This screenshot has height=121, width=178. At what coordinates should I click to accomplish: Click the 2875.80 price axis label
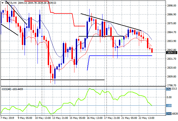coord(172,23)
